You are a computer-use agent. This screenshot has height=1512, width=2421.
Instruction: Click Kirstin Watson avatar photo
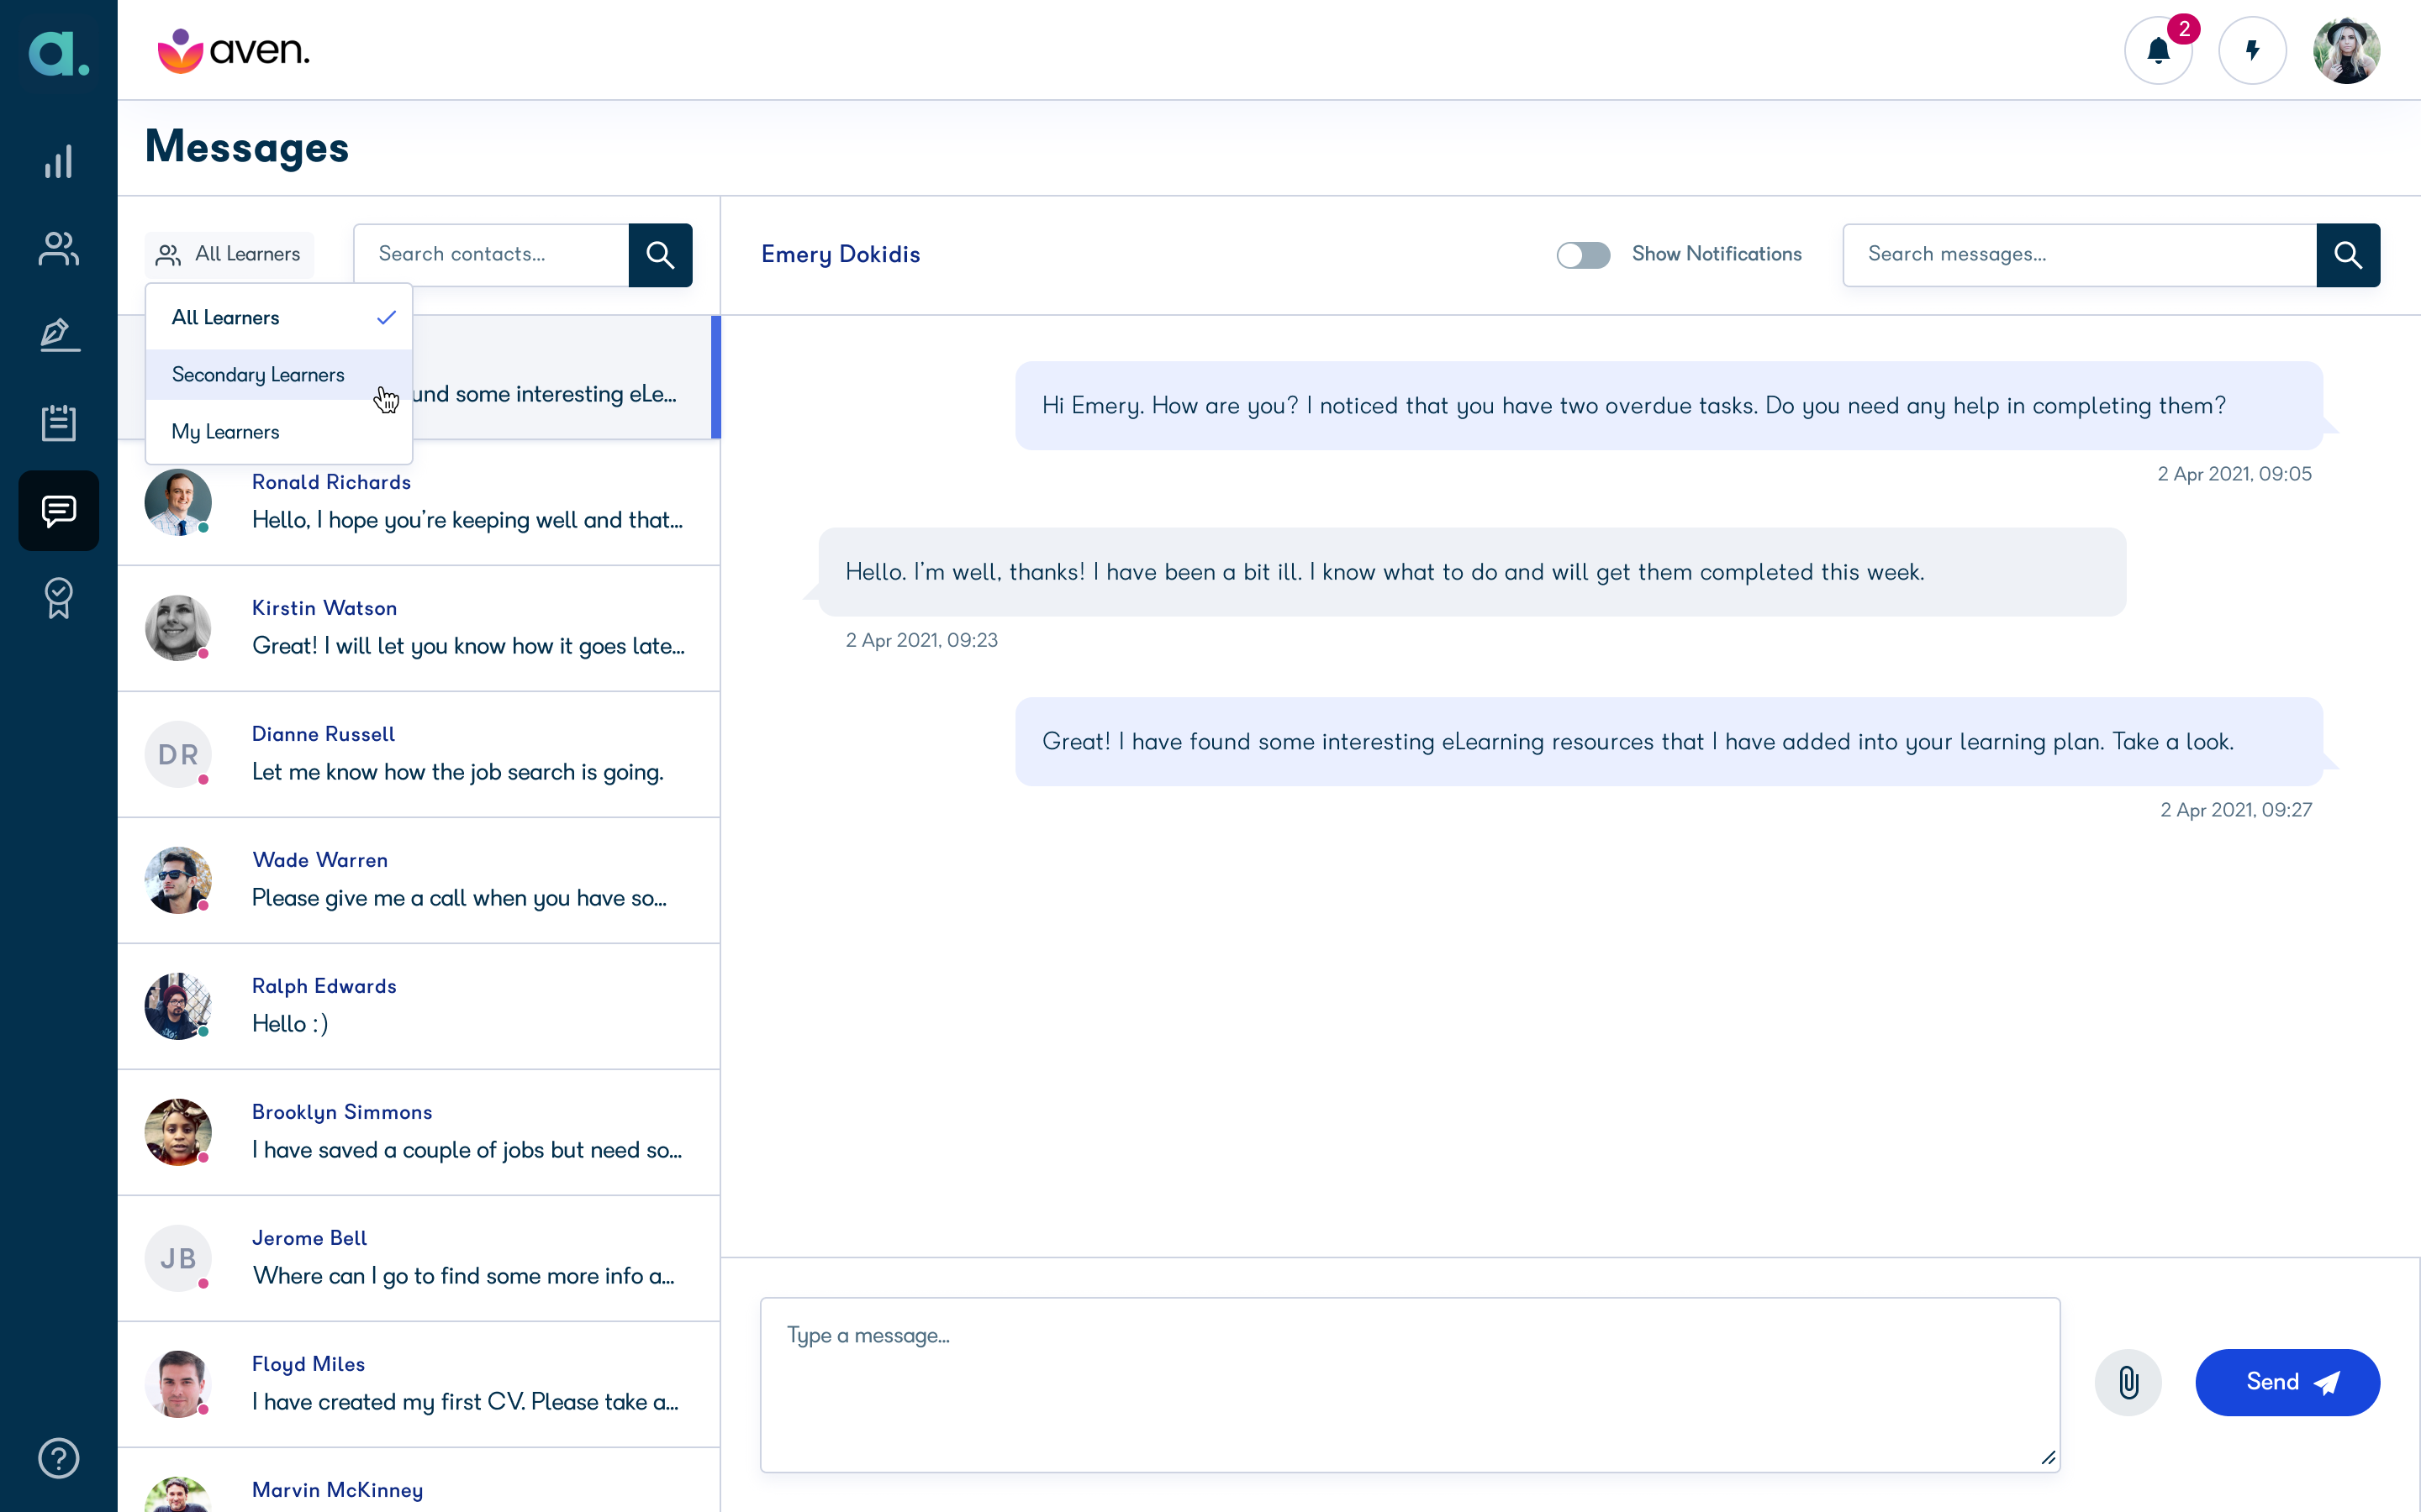tap(178, 628)
